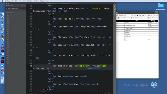Open Trash in the dock

[x=2, y=82]
